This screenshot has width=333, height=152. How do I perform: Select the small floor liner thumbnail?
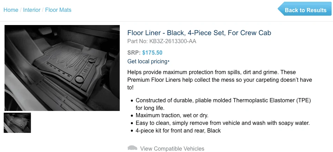point(17,123)
